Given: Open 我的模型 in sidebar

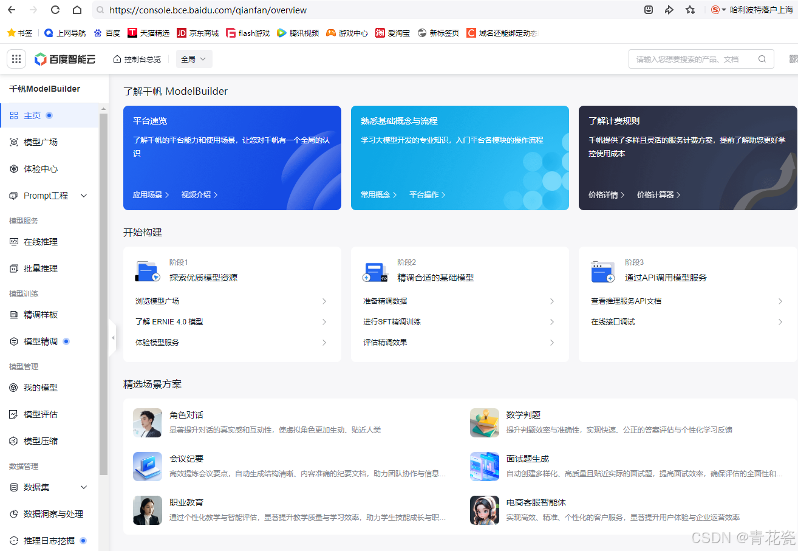Looking at the screenshot, I should 49,388.
